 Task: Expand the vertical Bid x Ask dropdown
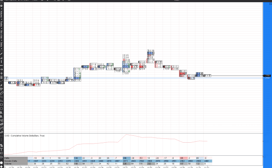coord(1,35)
